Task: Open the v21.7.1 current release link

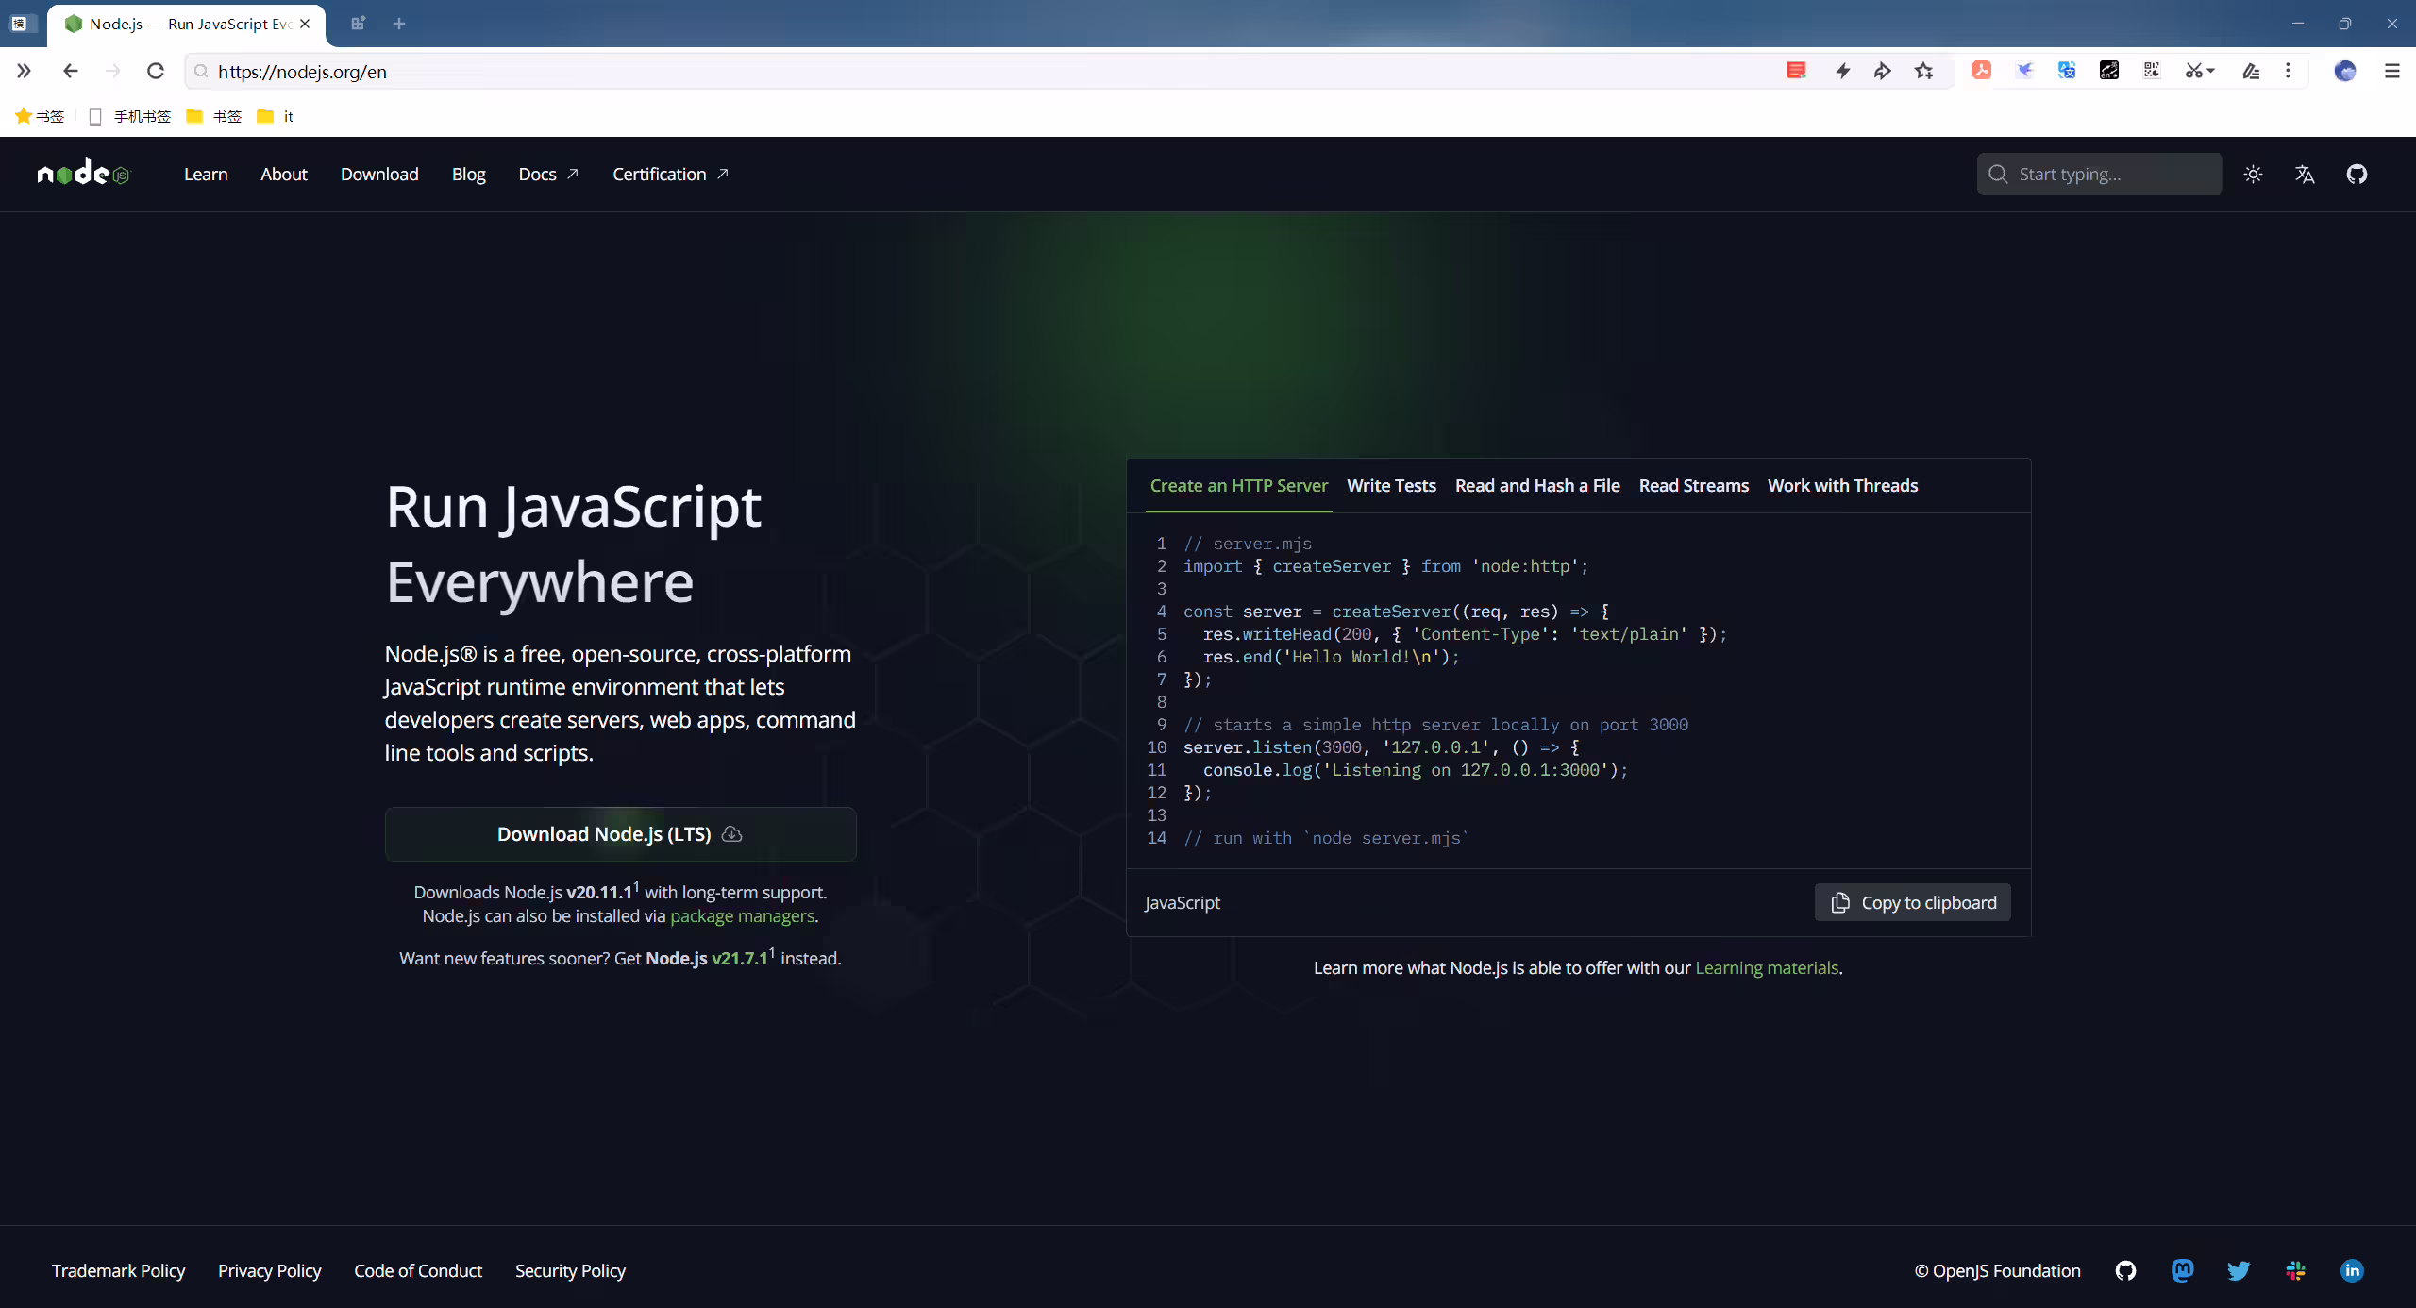Action: [740, 958]
